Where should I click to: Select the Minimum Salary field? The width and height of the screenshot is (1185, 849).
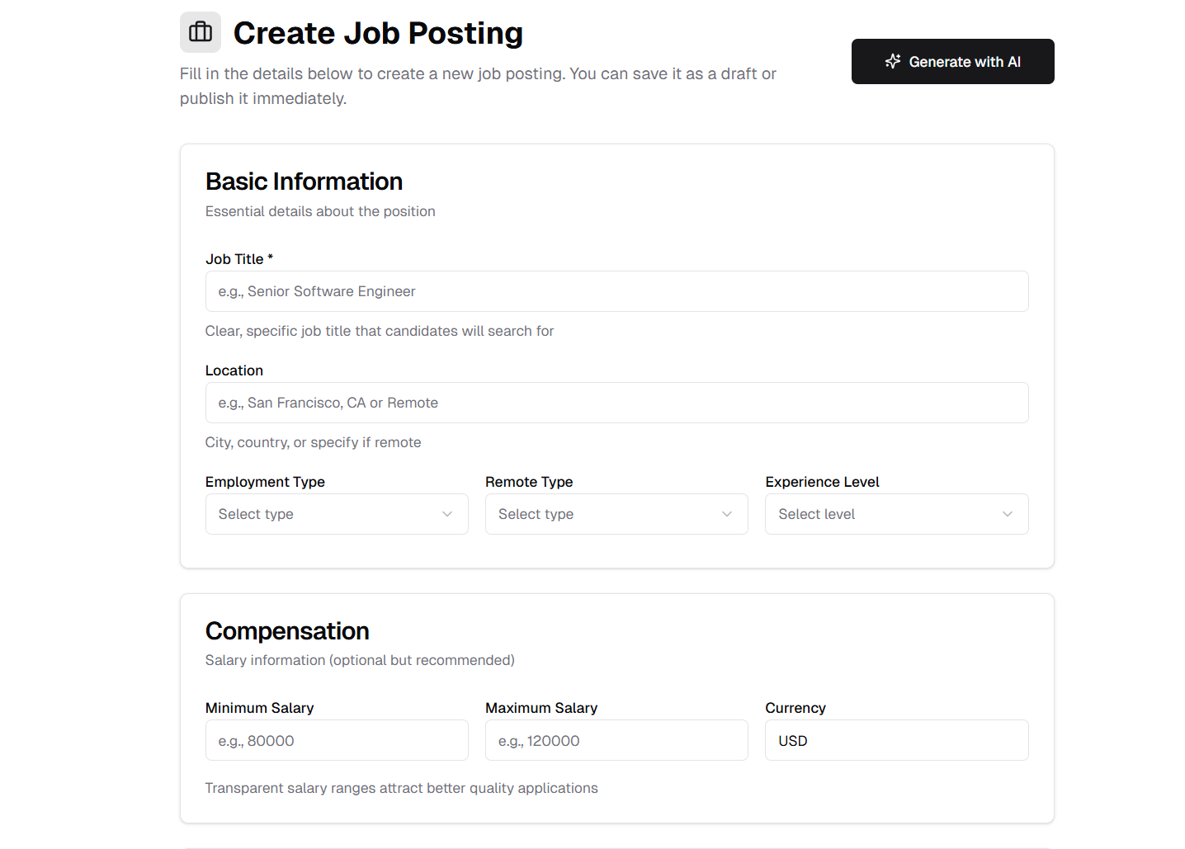click(x=337, y=741)
